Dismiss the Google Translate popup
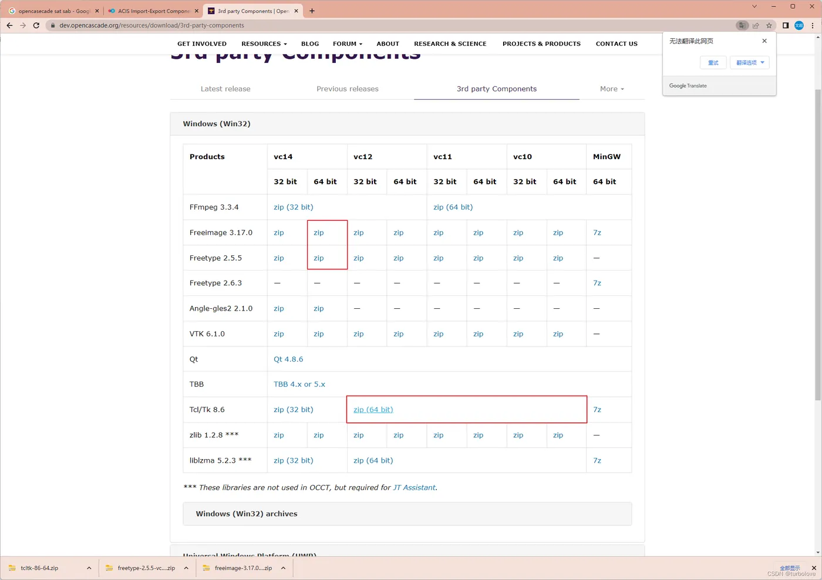 [x=764, y=41]
